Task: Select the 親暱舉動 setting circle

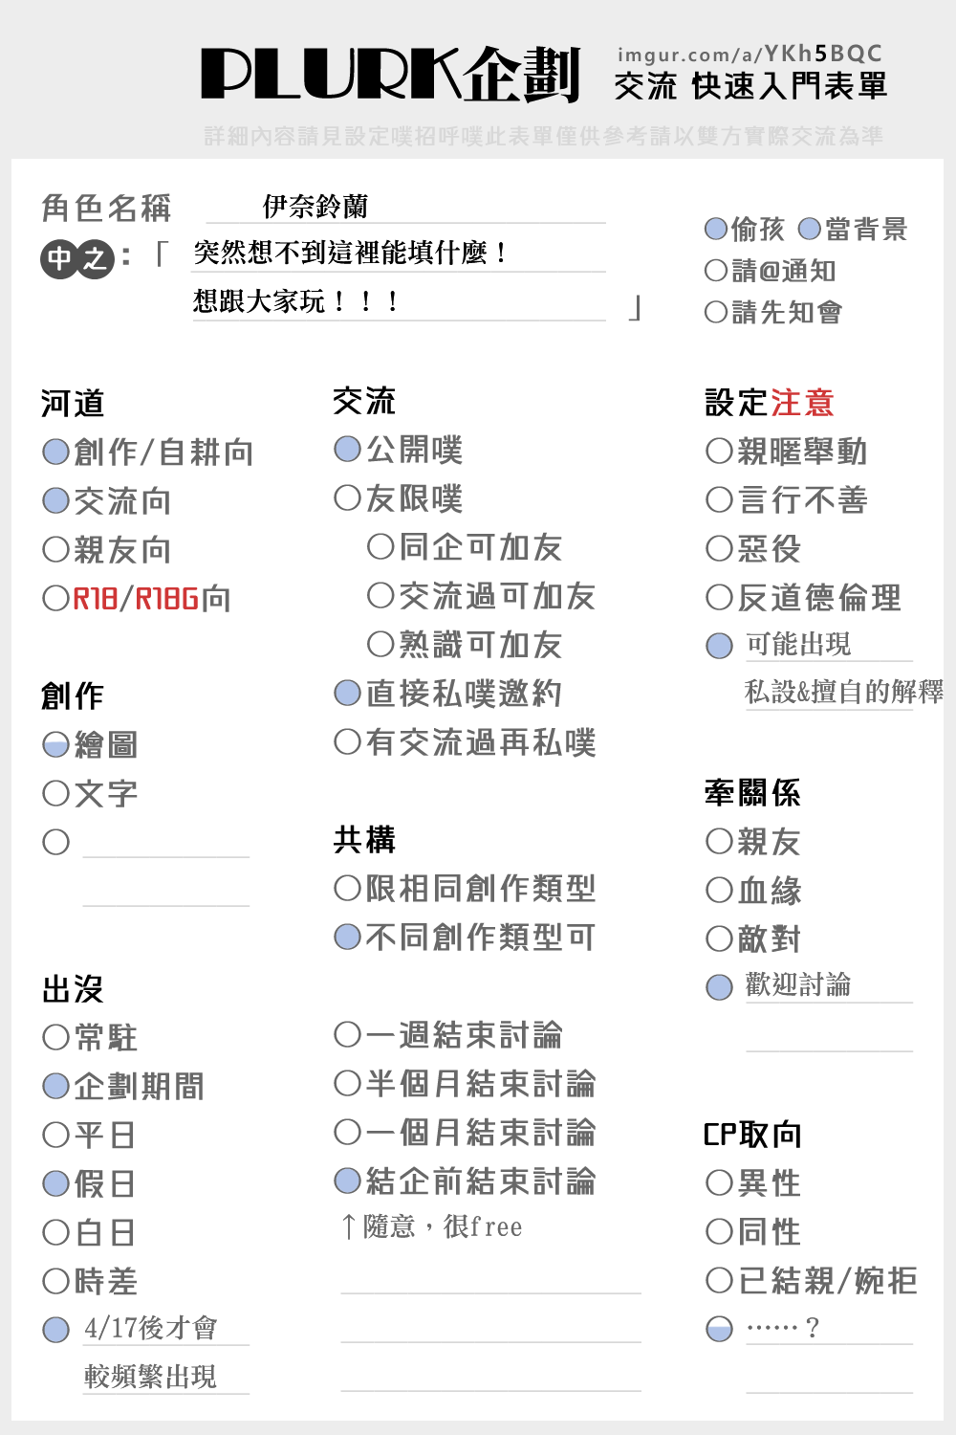Action: pyautogui.click(x=719, y=451)
